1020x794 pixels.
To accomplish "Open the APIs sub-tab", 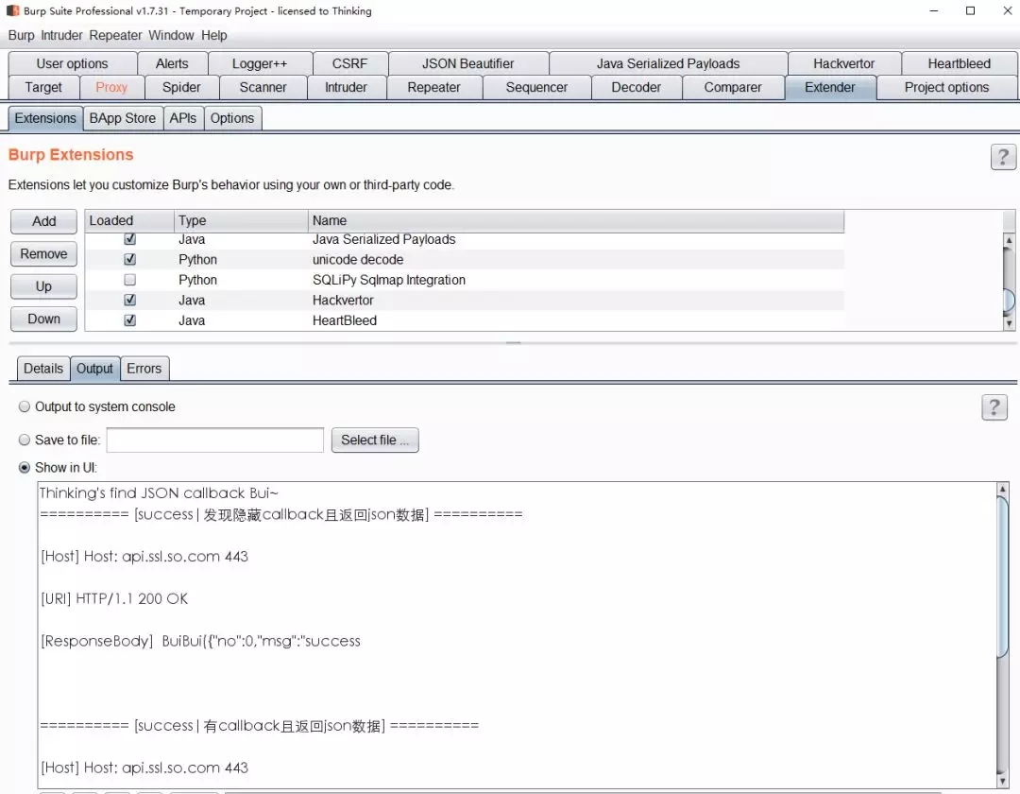I will (x=183, y=118).
